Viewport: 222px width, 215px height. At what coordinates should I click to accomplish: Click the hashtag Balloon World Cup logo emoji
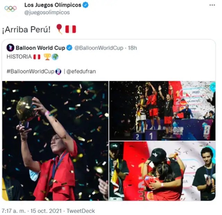[58, 72]
